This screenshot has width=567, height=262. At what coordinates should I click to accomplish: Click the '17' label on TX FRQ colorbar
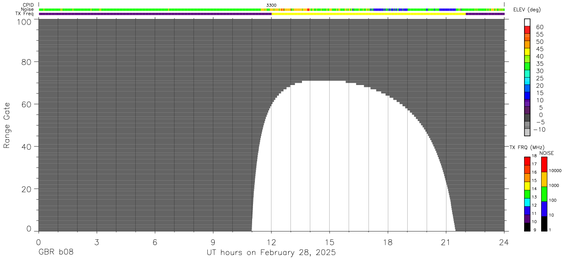(x=534, y=164)
